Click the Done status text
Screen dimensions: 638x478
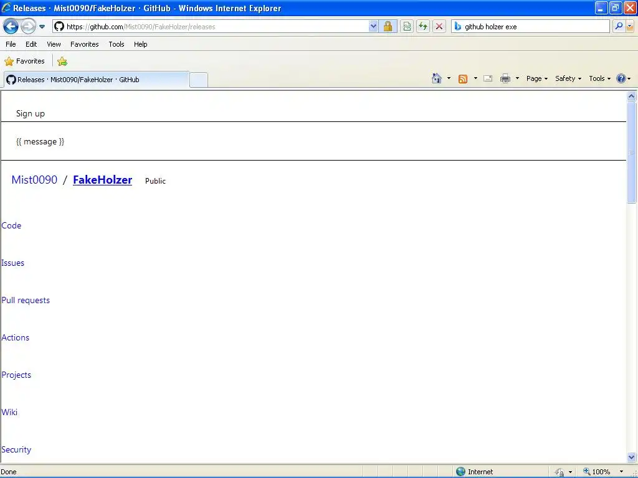click(9, 472)
